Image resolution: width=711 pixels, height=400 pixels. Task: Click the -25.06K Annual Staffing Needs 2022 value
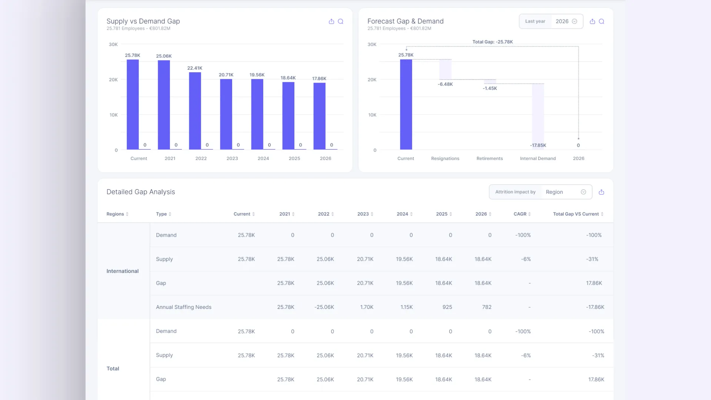click(x=324, y=307)
